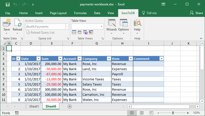Add a new sheet with plus icon

coord(70,107)
